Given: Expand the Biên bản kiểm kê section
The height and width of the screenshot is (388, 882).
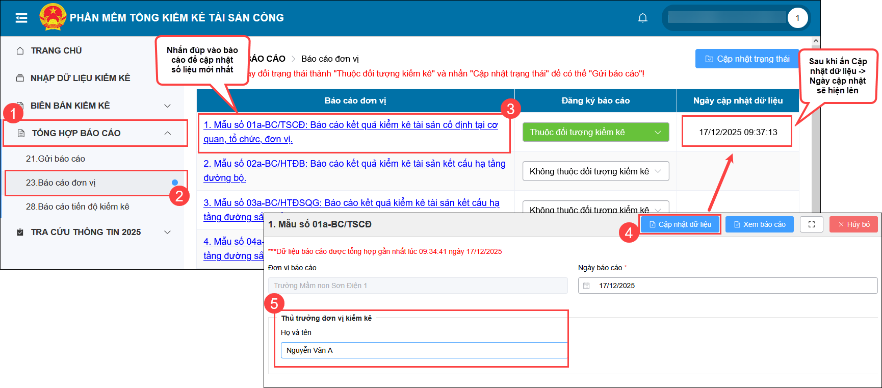Looking at the screenshot, I should (167, 106).
